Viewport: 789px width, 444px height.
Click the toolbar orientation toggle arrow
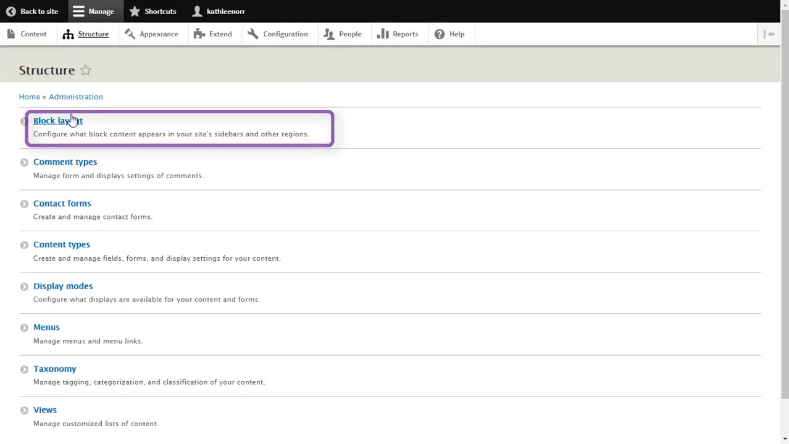(769, 34)
